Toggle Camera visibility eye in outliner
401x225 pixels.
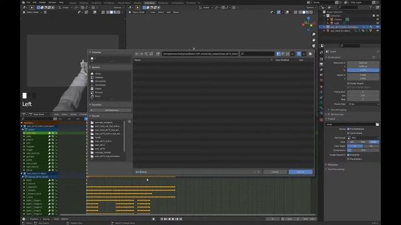click(x=377, y=19)
